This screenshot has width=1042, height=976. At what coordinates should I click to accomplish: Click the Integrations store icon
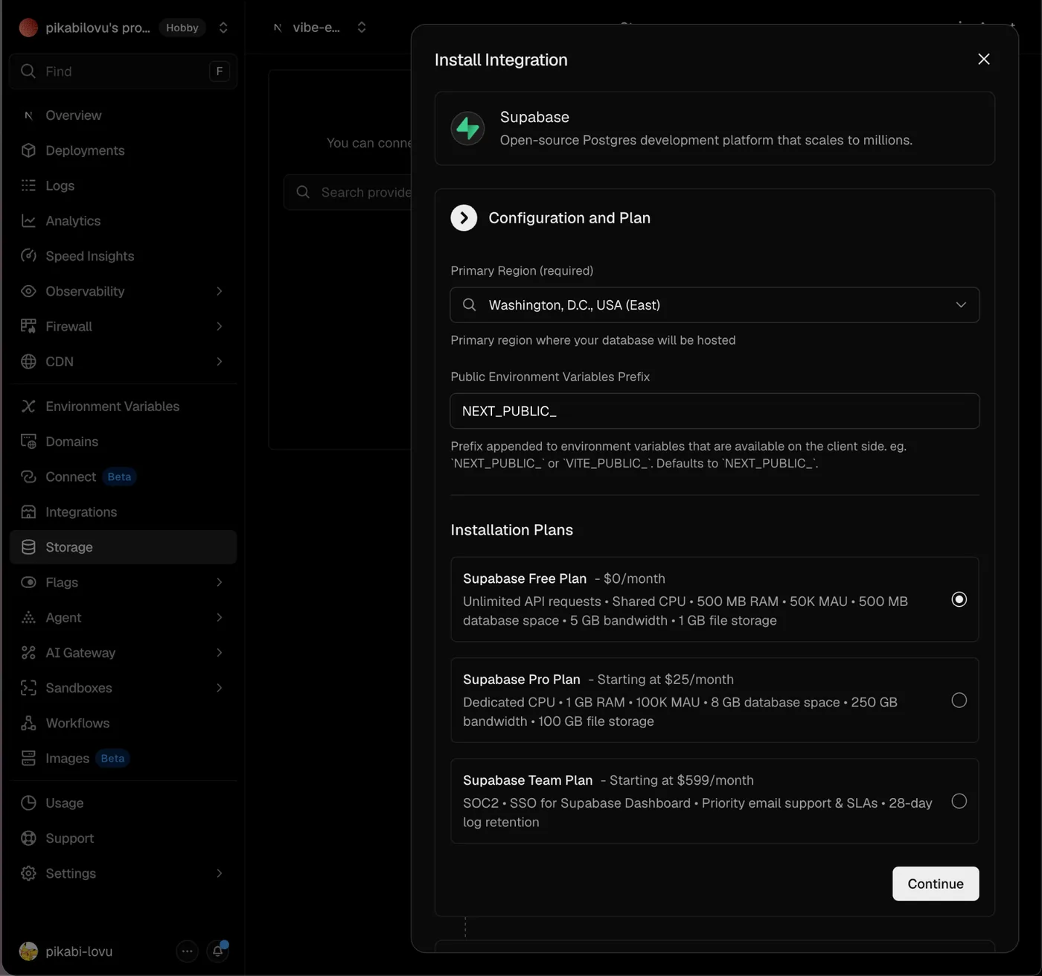[x=28, y=511]
